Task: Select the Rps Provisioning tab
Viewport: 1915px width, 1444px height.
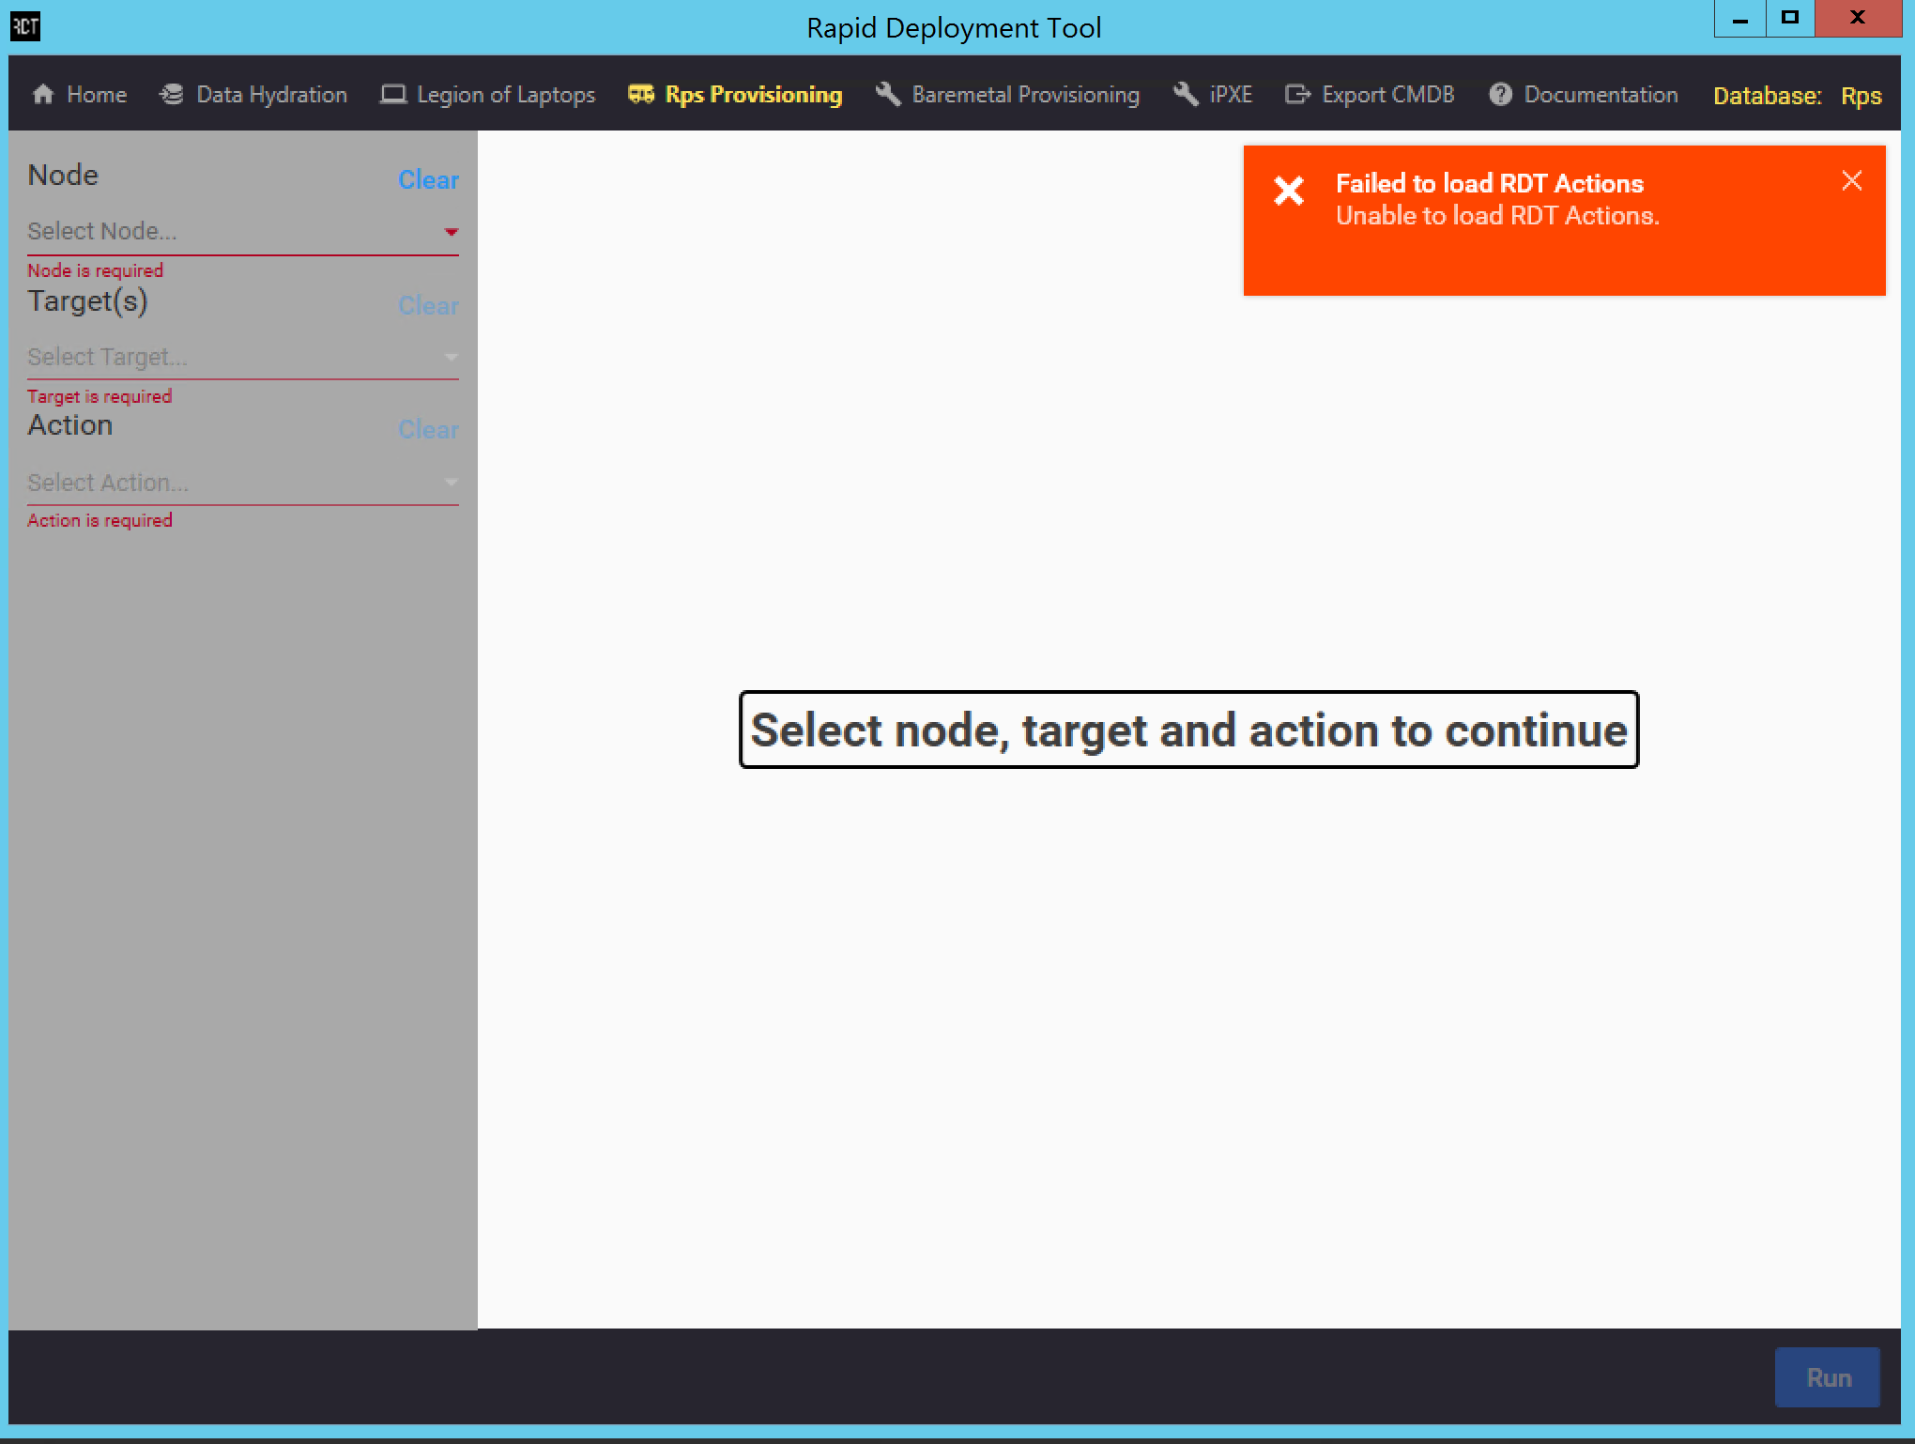Action: point(735,95)
